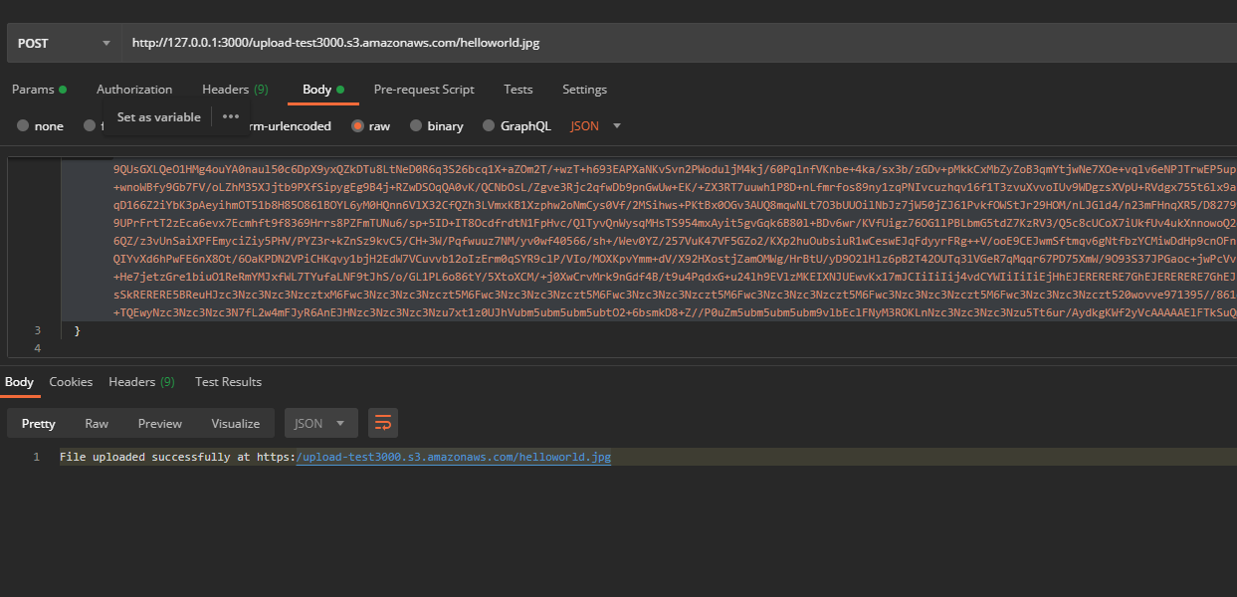
Task: Toggle the response line wrap icon
Action: tap(382, 423)
